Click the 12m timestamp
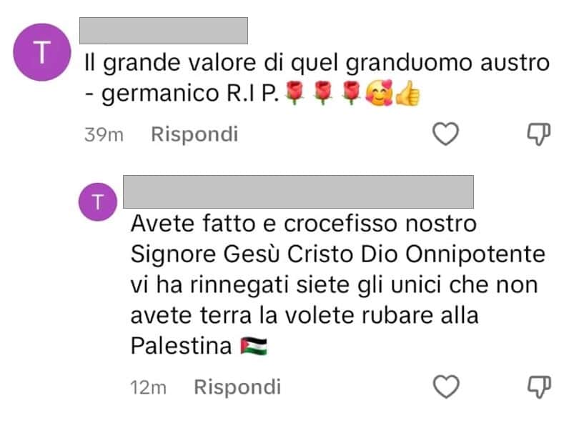 pyautogui.click(x=149, y=387)
